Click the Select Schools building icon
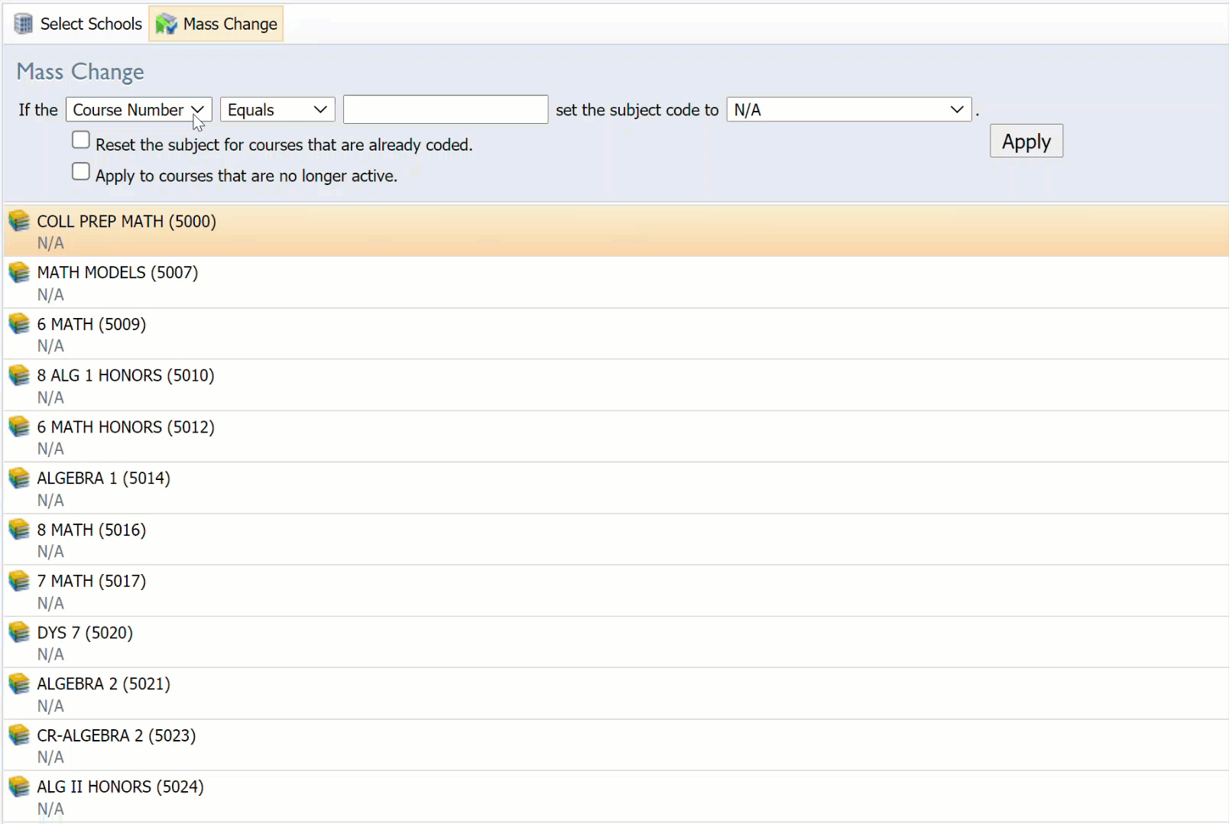 (x=24, y=24)
